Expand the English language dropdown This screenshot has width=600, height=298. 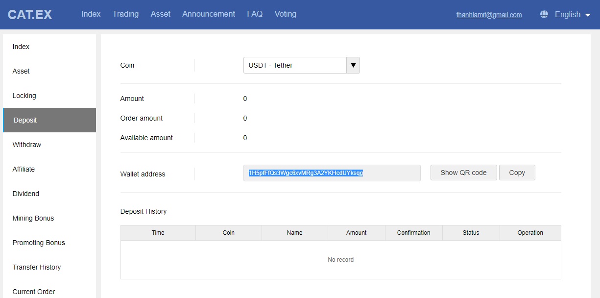tap(573, 15)
